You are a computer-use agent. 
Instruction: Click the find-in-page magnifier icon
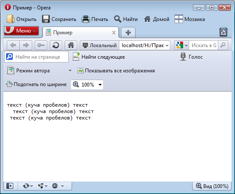coord(9,57)
